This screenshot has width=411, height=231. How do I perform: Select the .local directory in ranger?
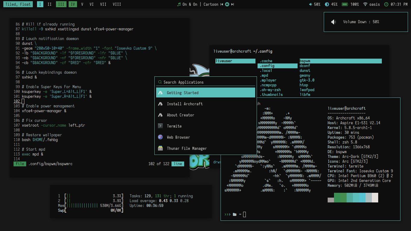click(x=266, y=71)
